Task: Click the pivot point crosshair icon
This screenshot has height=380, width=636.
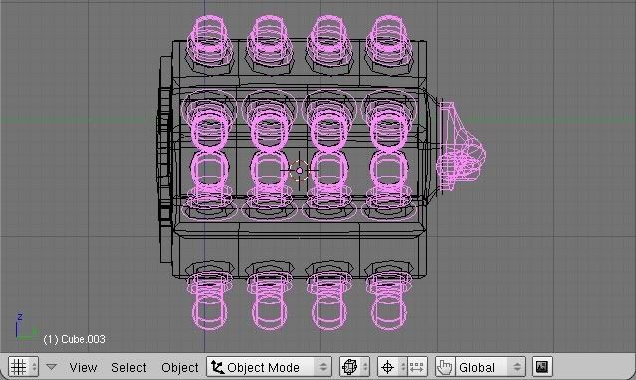Action: click(x=388, y=367)
